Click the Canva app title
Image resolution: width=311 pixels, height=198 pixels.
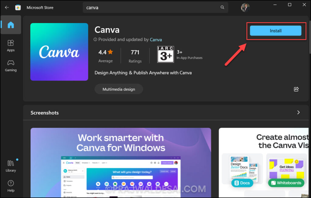point(107,30)
